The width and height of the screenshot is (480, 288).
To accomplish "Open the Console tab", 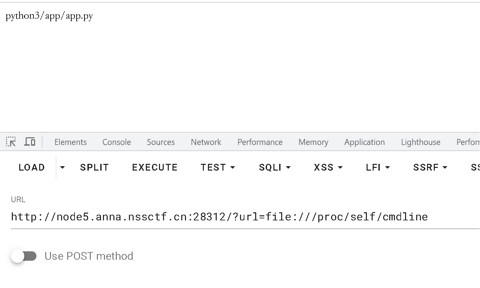I will coord(116,142).
